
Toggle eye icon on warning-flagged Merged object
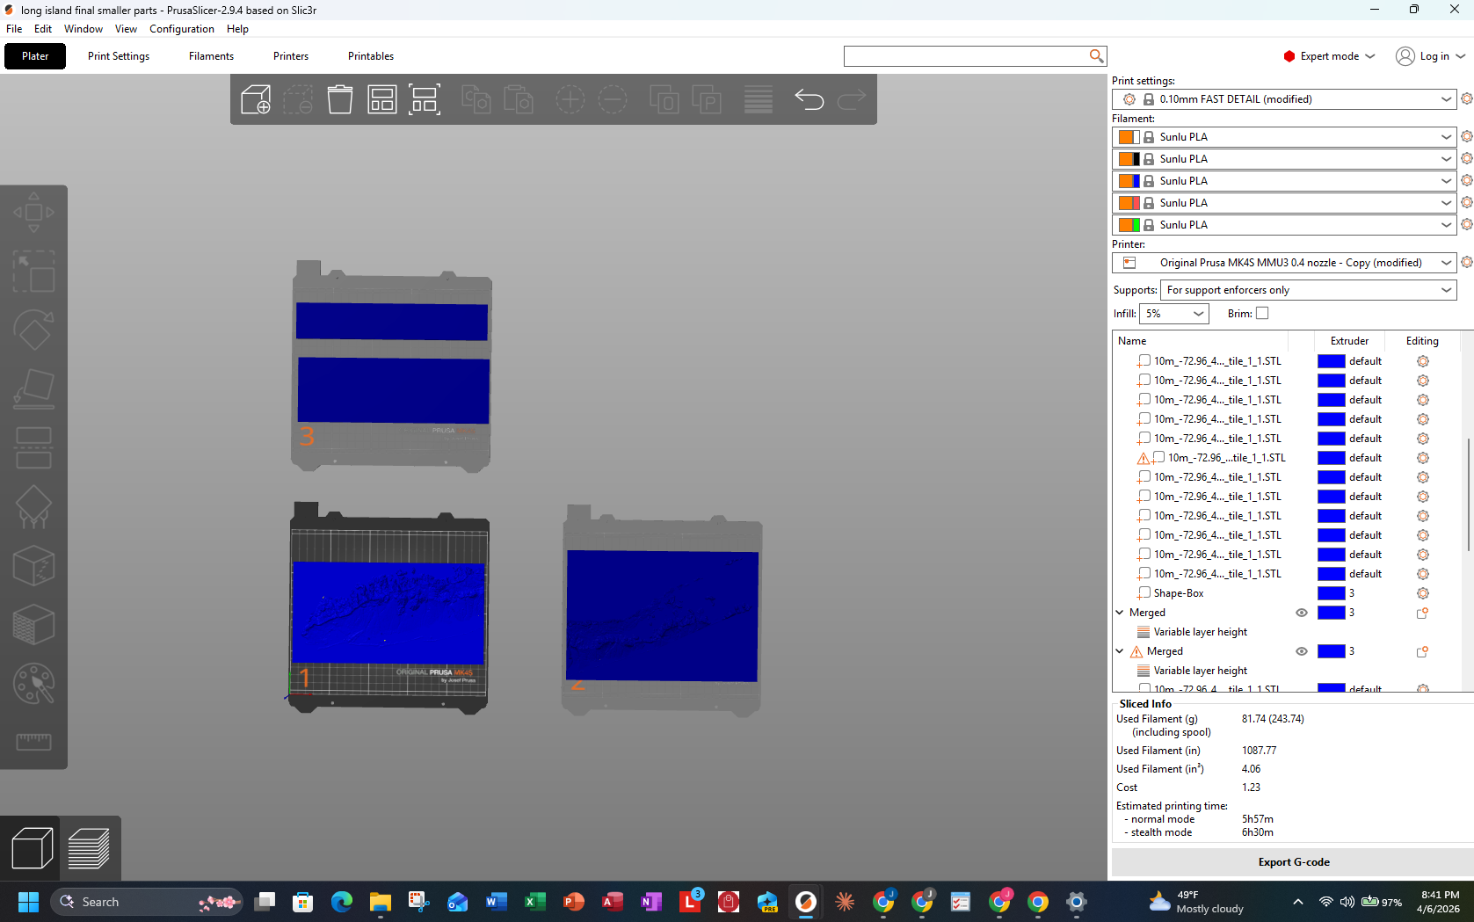(x=1302, y=651)
